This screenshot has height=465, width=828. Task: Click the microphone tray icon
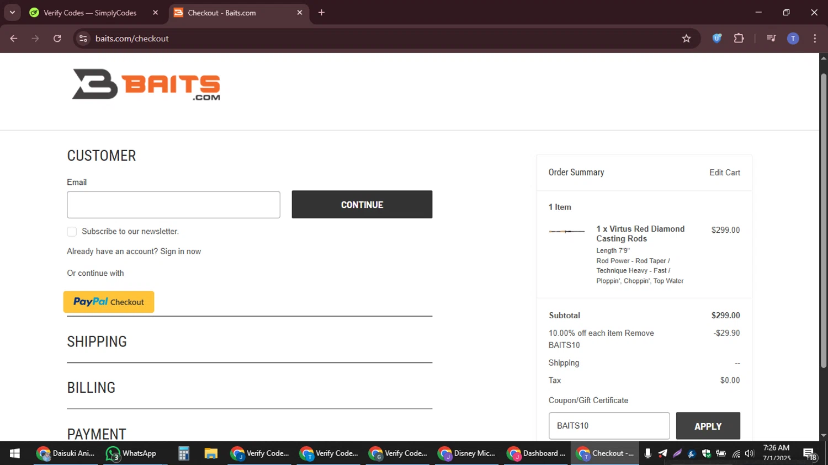[x=648, y=453]
